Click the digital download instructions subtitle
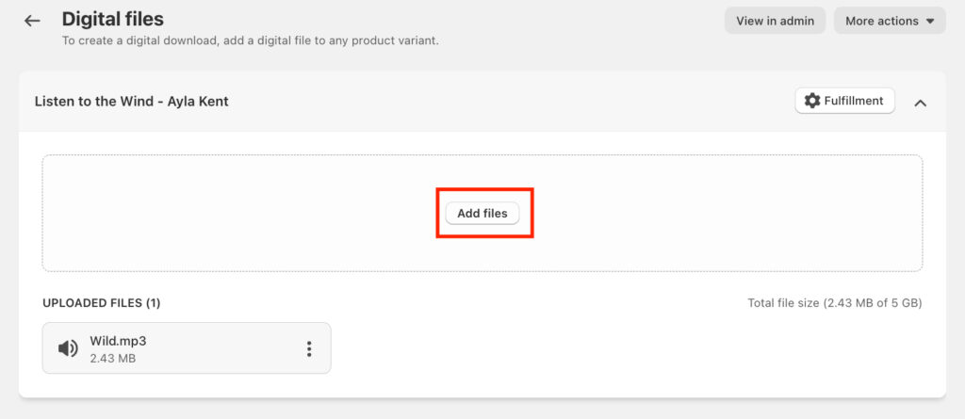The image size is (965, 419). tap(250, 40)
